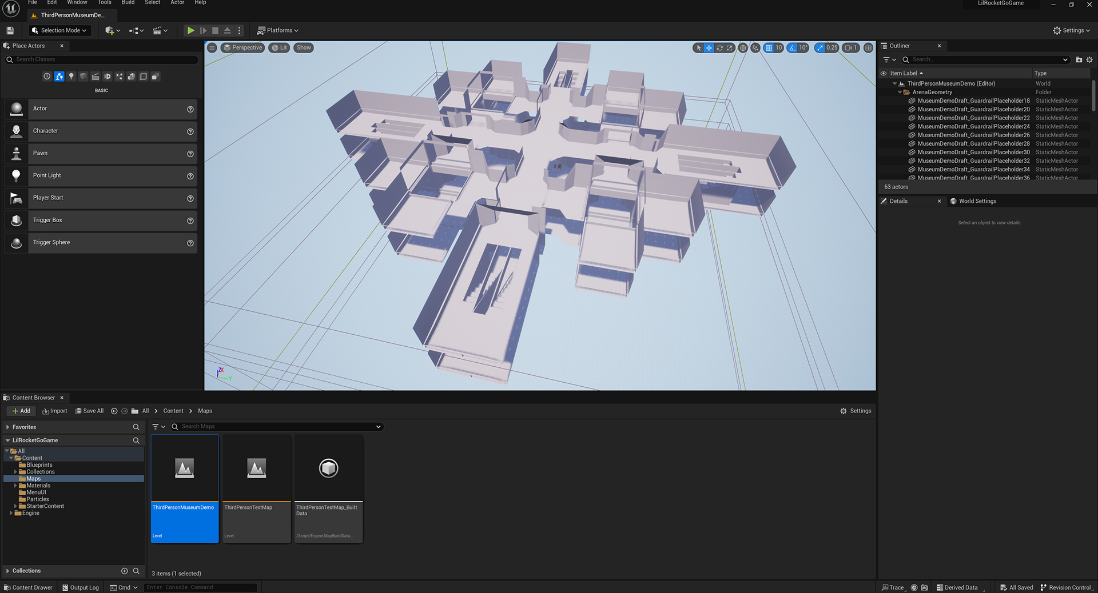The height and width of the screenshot is (593, 1098).
Task: Click the Add folder icon in Outliner
Action: coord(1079,59)
